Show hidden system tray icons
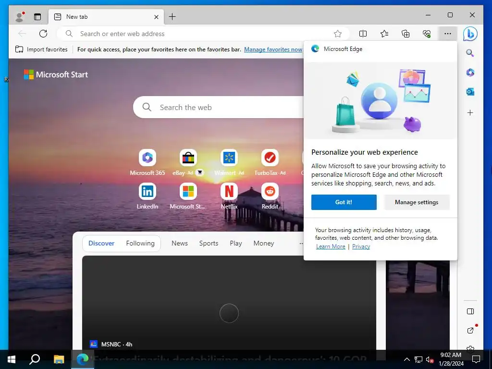 406,359
